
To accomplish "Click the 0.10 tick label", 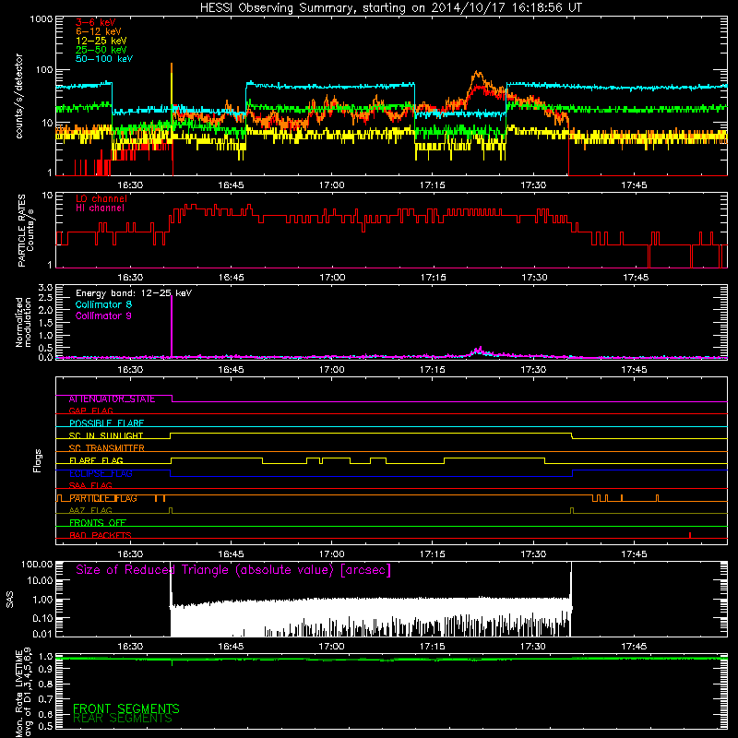I will (42, 618).
